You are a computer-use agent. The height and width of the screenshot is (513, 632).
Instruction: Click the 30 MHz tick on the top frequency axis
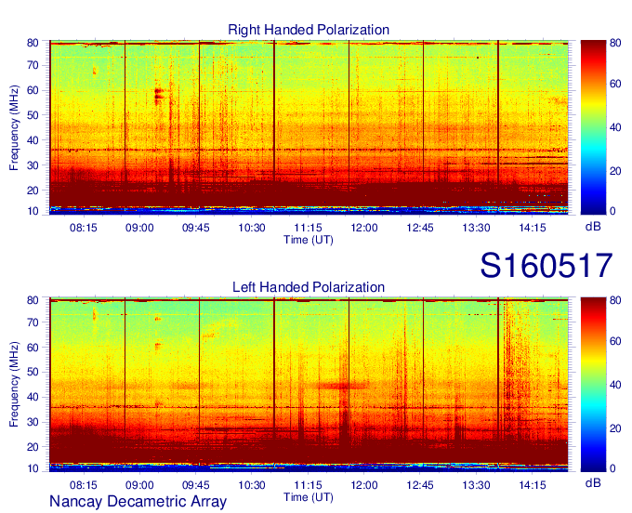coord(33,165)
